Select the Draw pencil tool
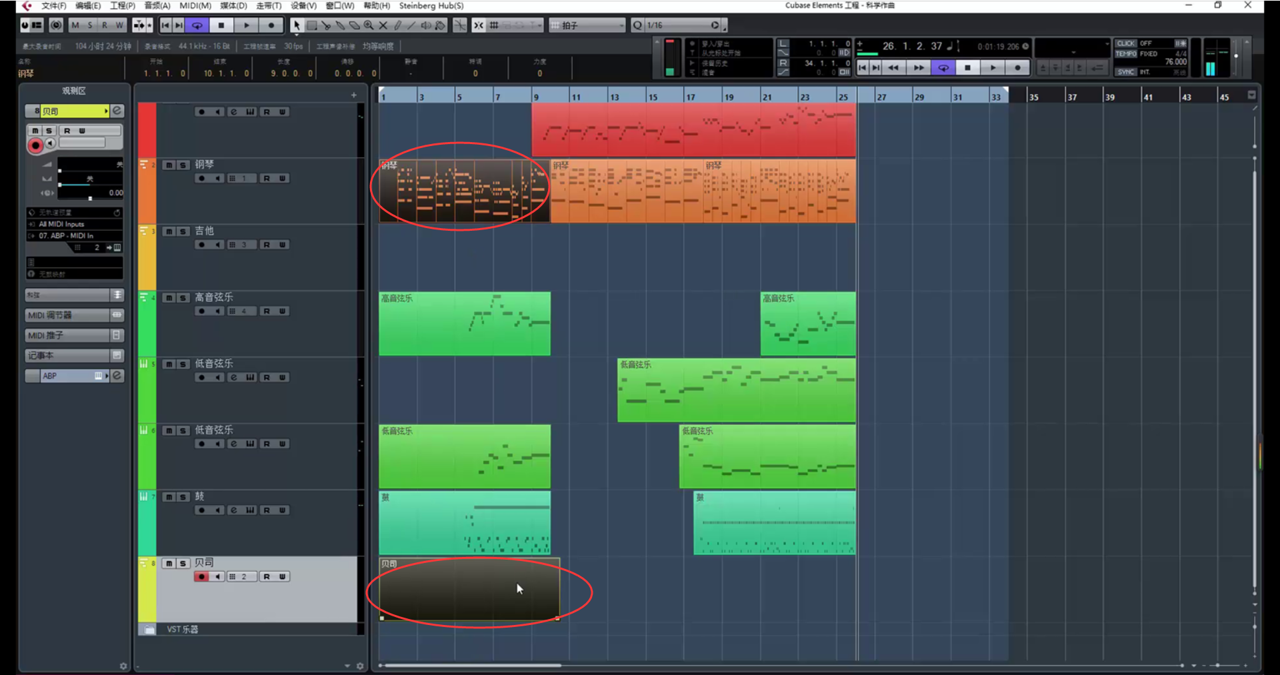 (398, 25)
